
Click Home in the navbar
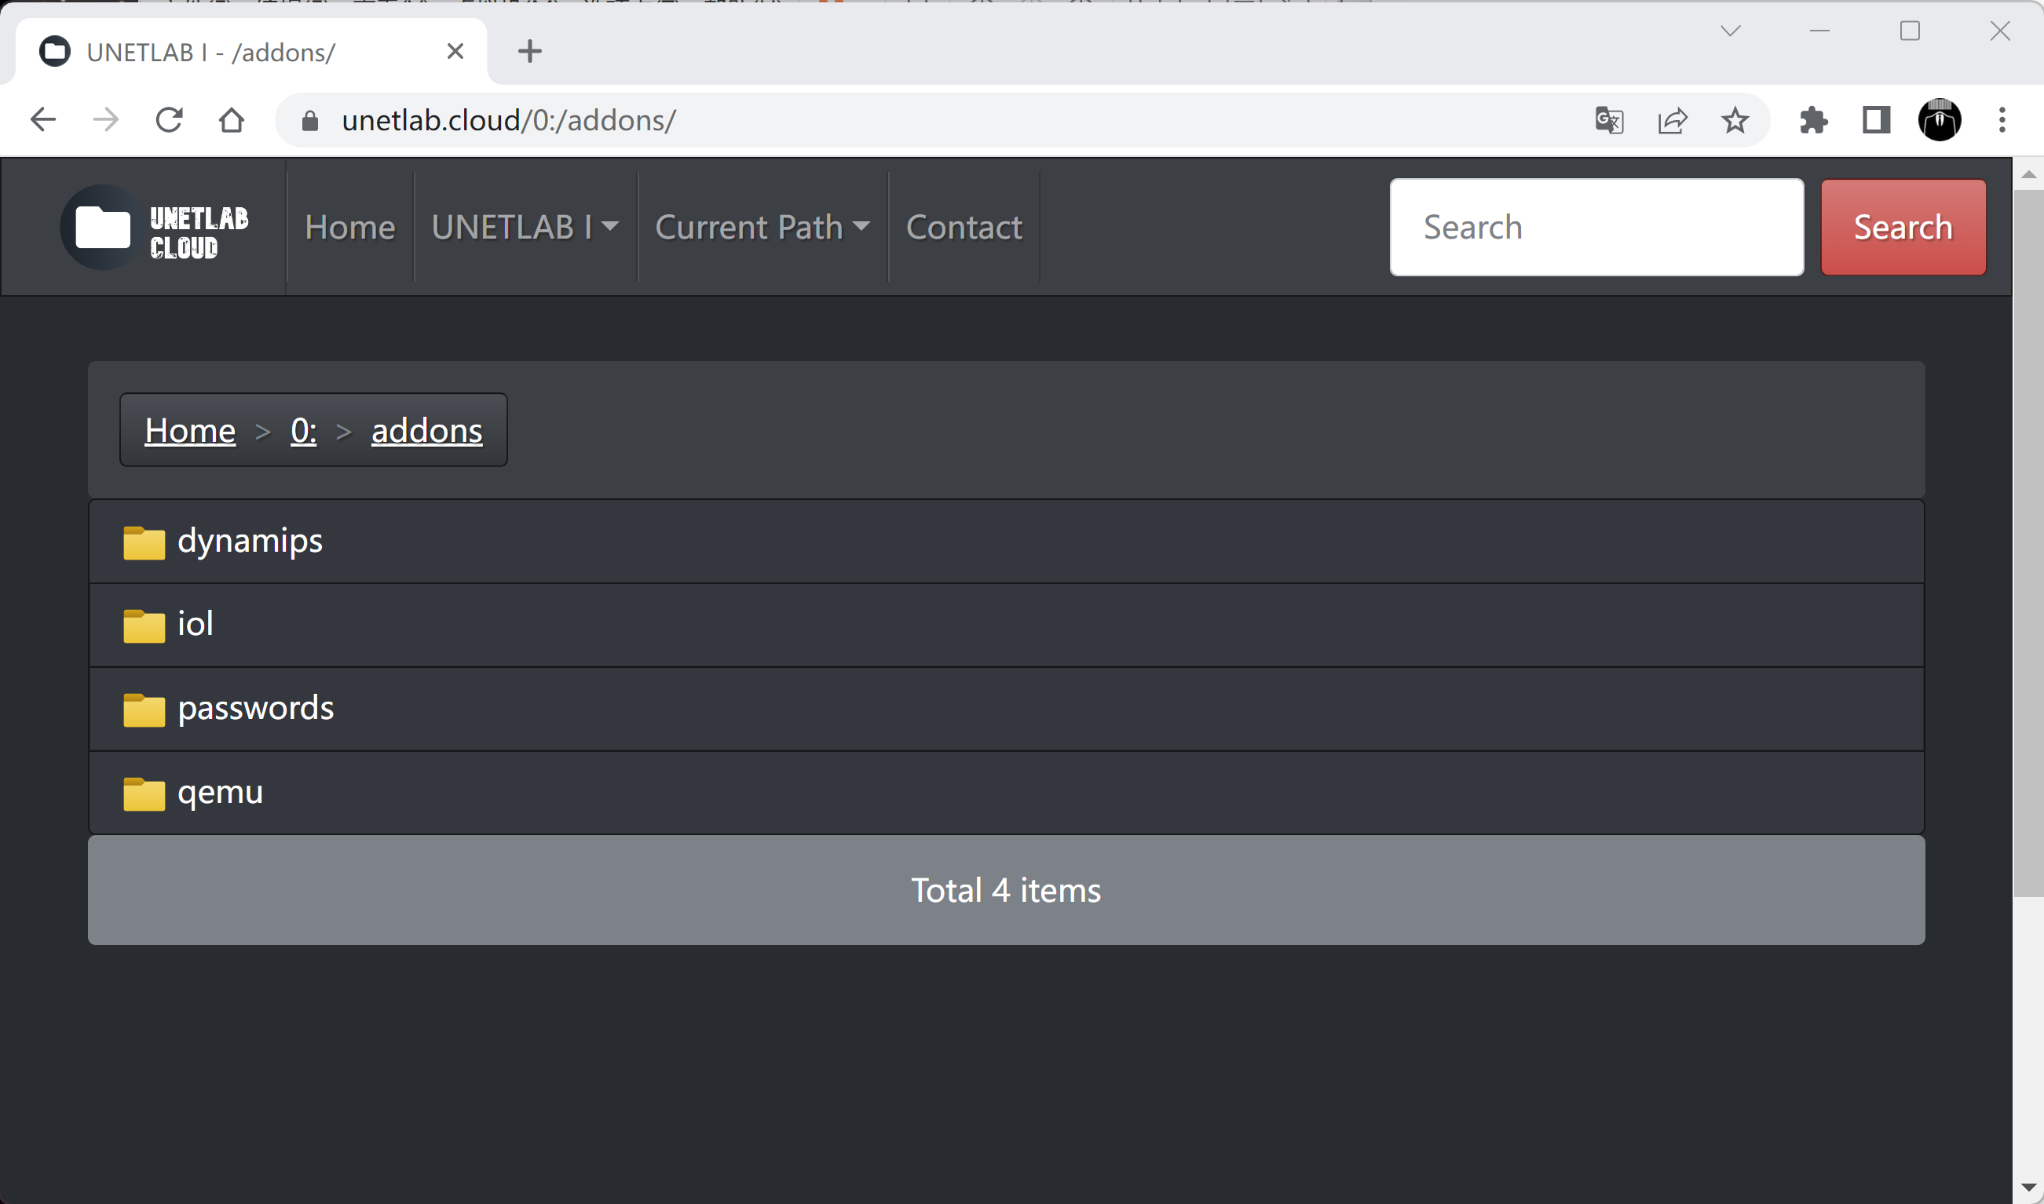click(x=349, y=227)
